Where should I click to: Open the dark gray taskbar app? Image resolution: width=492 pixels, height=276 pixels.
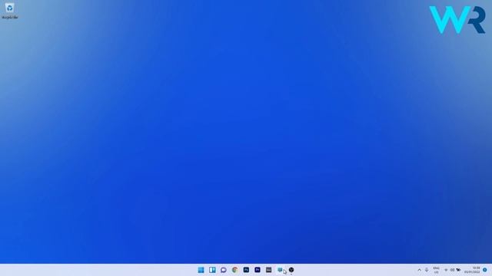268,270
